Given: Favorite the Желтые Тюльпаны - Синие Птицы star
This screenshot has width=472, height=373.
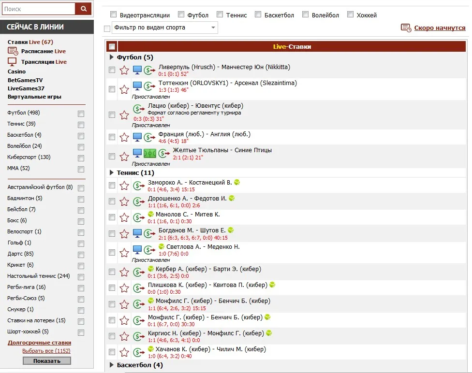Looking at the screenshot, I should [x=124, y=157].
